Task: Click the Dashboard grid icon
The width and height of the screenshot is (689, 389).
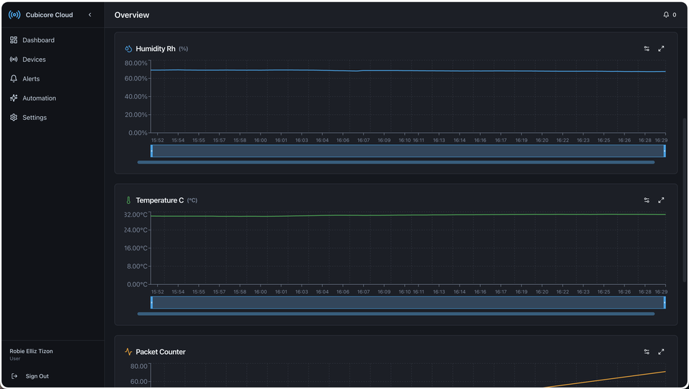Action: (14, 40)
